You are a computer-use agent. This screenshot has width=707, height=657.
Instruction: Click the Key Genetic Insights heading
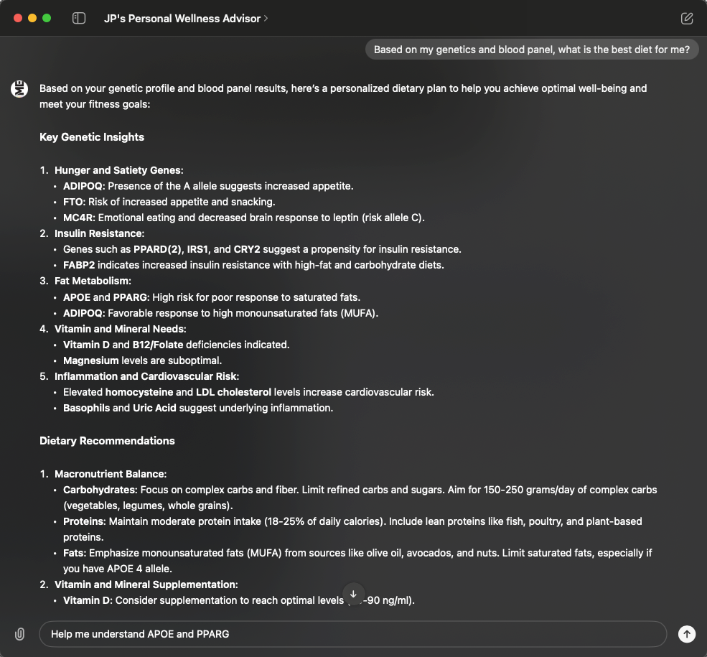pos(92,137)
